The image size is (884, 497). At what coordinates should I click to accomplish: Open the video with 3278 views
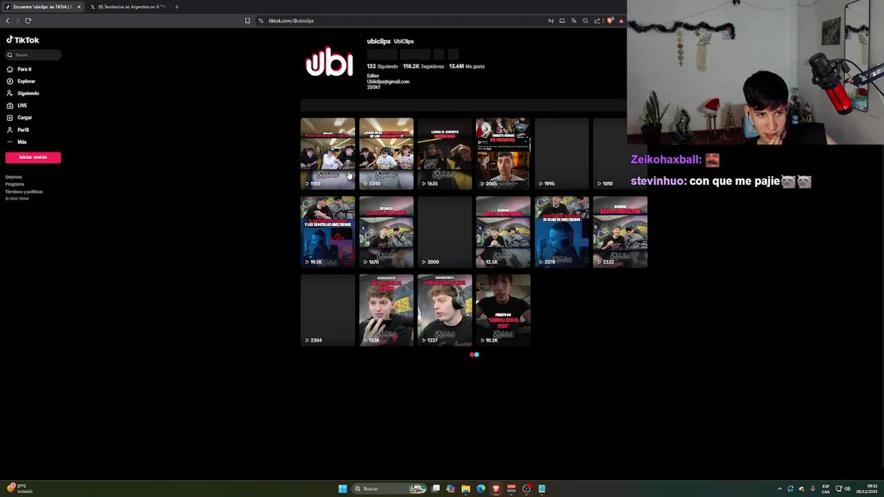click(561, 232)
